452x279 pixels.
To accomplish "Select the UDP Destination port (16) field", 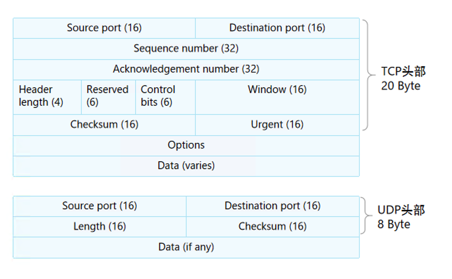I will pos(272,206).
